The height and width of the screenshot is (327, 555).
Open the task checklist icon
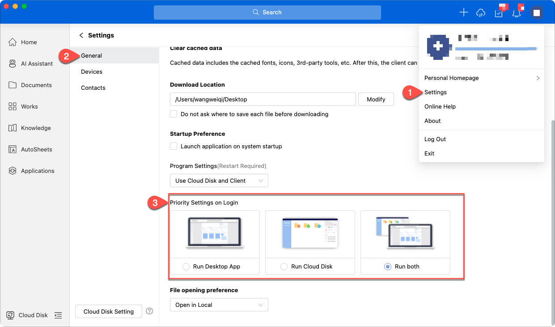[x=499, y=13]
